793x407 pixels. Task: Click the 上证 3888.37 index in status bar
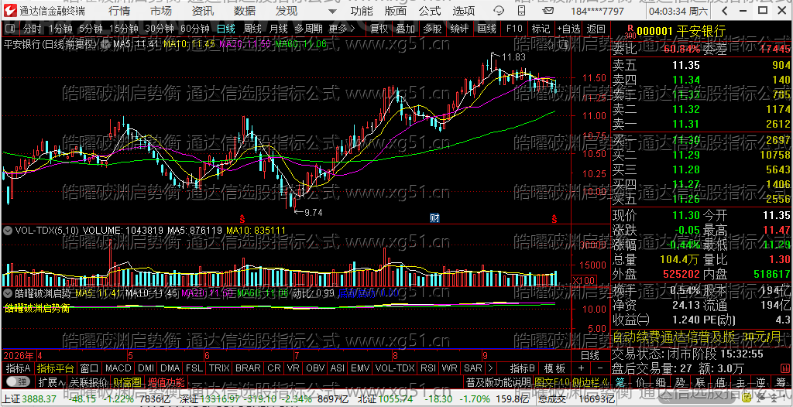coord(30,398)
